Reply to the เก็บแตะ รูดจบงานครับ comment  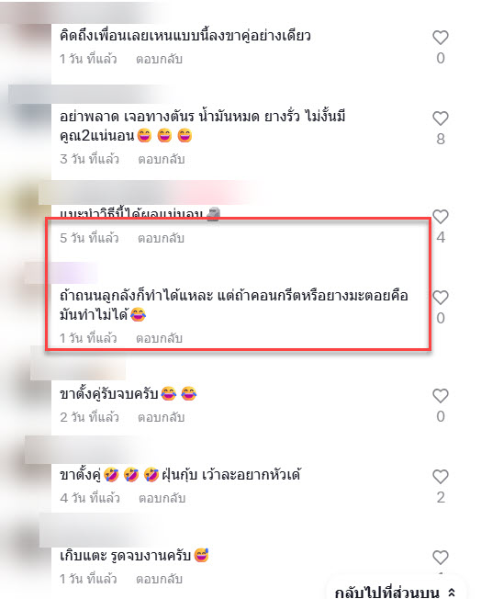pyautogui.click(x=159, y=579)
